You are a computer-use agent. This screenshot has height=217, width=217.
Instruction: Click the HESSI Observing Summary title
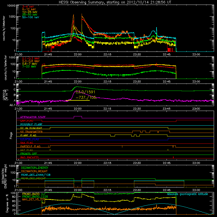pyautogui.click(x=115, y=2)
